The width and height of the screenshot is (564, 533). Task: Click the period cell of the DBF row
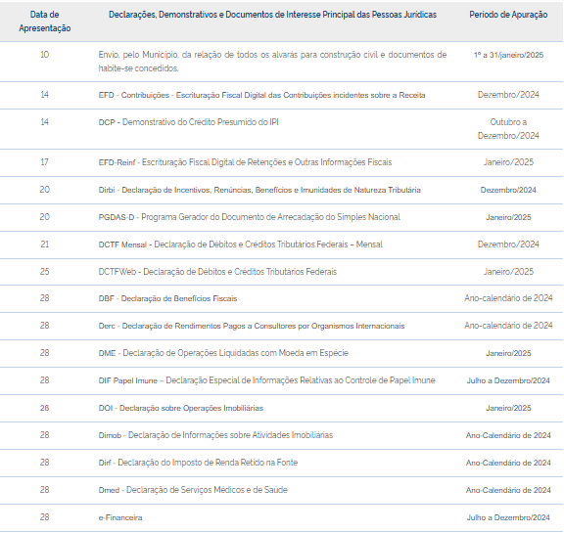click(508, 298)
